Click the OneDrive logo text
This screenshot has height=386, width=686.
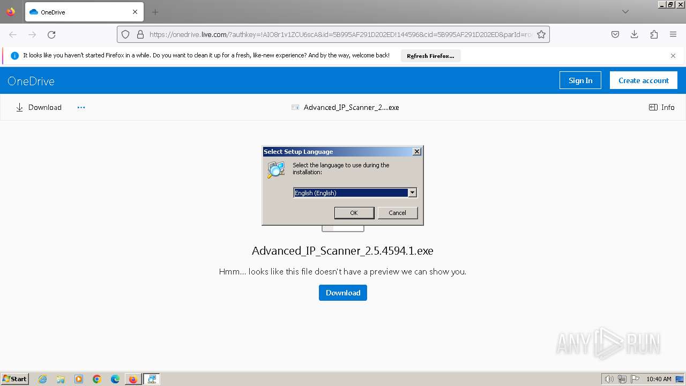[31, 81]
